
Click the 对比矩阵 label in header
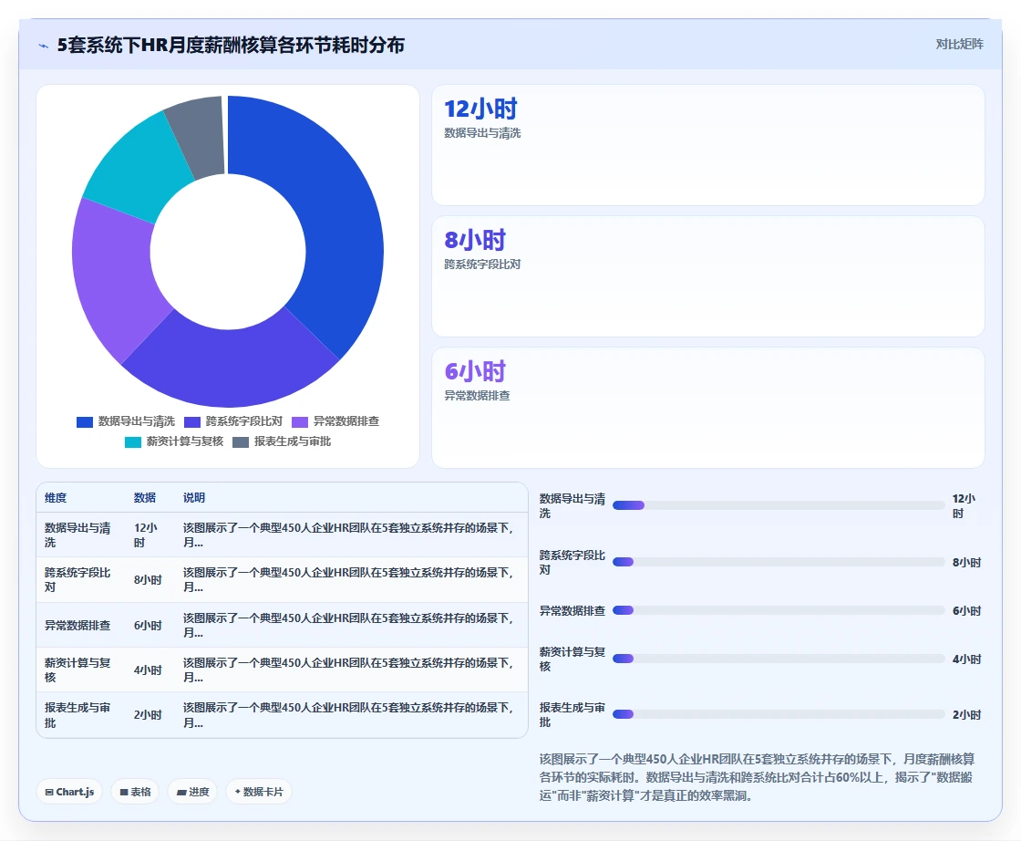(959, 45)
